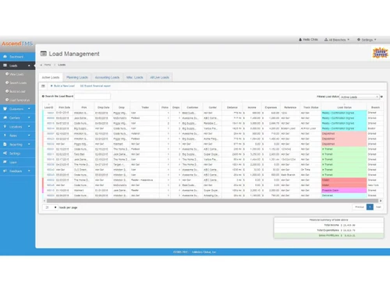The height and width of the screenshot is (292, 390).
Task: Click the Load Management header icon
Action: point(44,54)
